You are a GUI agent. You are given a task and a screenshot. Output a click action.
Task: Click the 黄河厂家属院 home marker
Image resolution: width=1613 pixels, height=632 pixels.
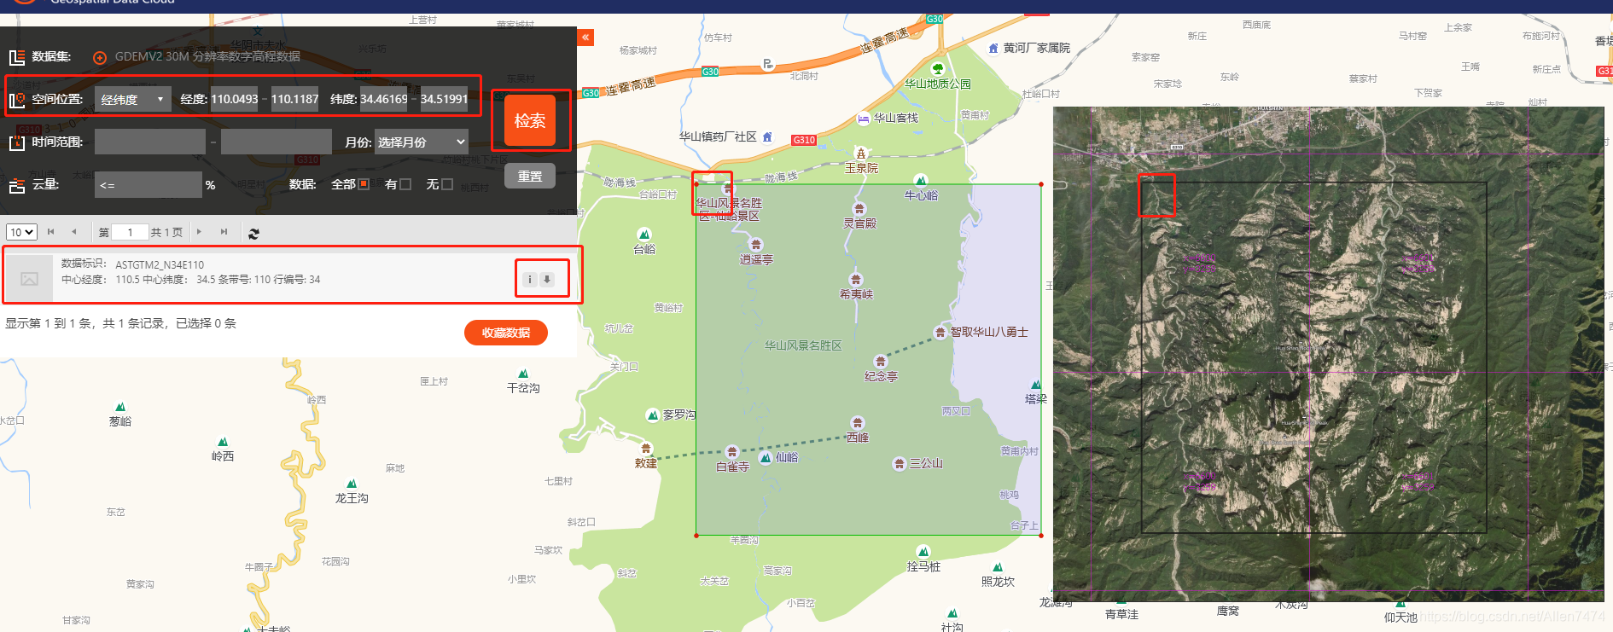993,49
